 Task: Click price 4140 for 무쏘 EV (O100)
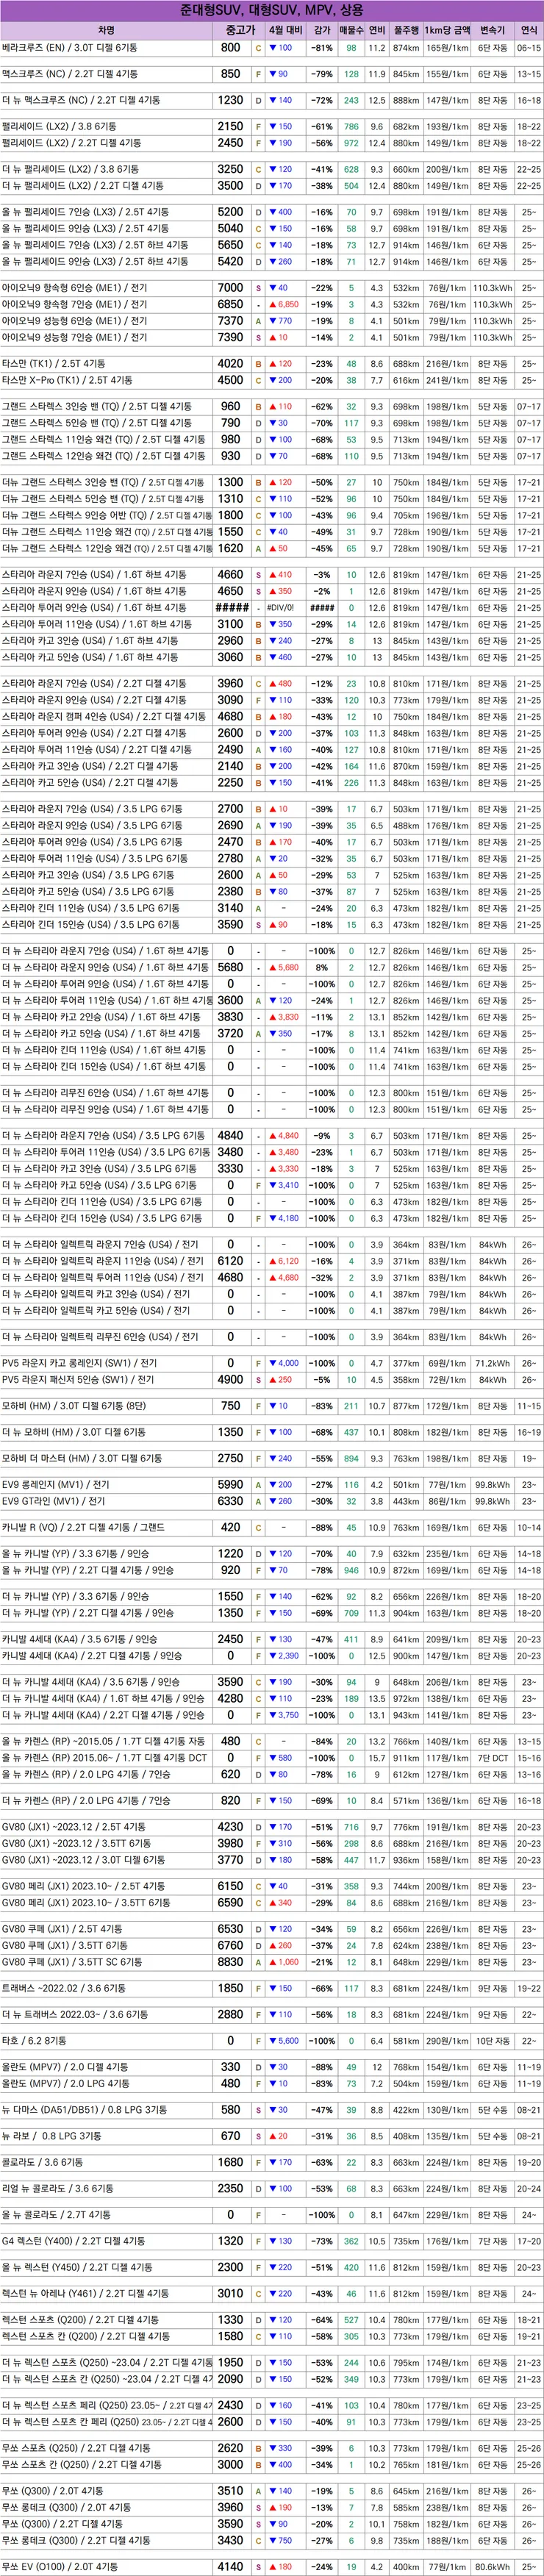point(231,2567)
